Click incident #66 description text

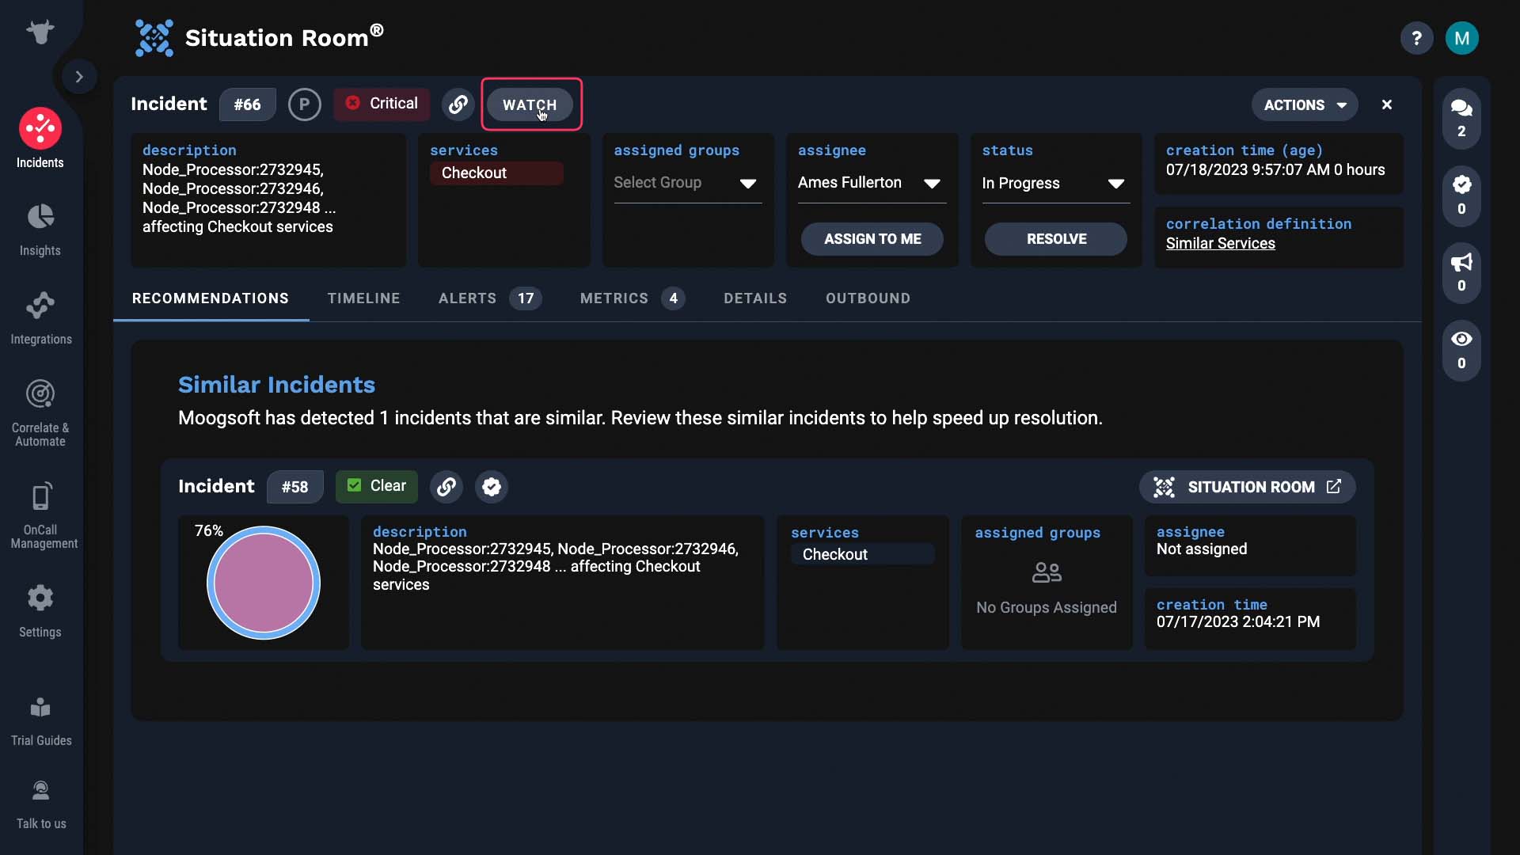tap(239, 199)
